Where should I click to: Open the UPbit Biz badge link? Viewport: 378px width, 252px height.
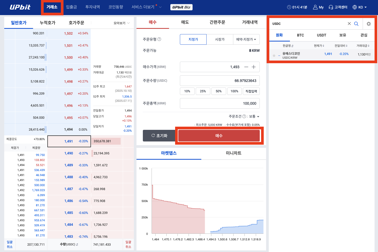[181, 7]
